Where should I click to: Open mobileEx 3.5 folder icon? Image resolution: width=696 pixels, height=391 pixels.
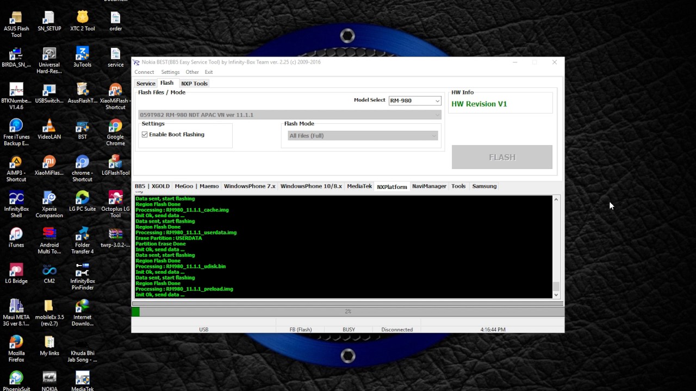(x=49, y=312)
